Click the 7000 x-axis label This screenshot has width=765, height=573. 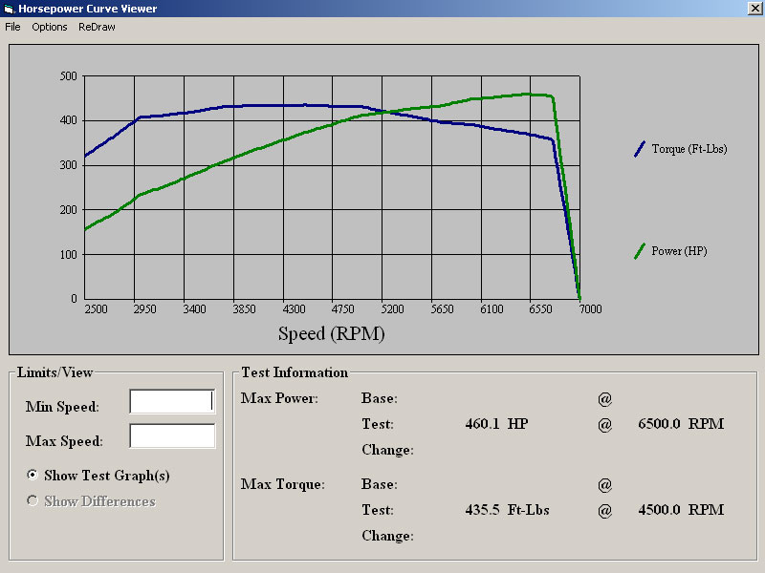point(590,308)
